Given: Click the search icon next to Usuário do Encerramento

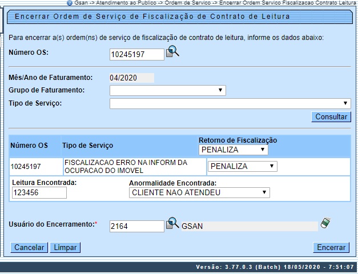Looking at the screenshot, I should pyautogui.click(x=172, y=224).
